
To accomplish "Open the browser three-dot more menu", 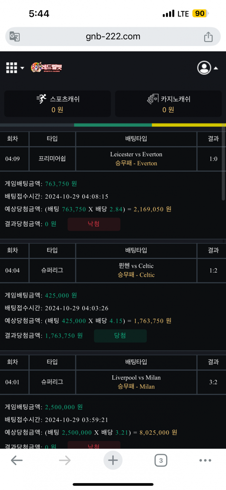I will click(205, 460).
